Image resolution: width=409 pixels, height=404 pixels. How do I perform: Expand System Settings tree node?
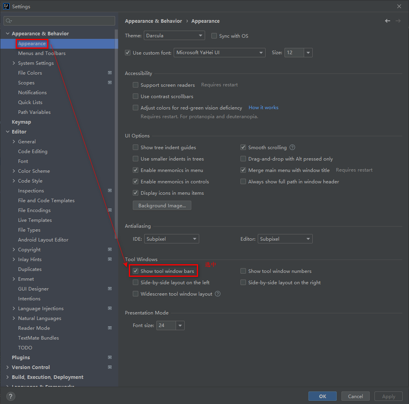pos(14,63)
